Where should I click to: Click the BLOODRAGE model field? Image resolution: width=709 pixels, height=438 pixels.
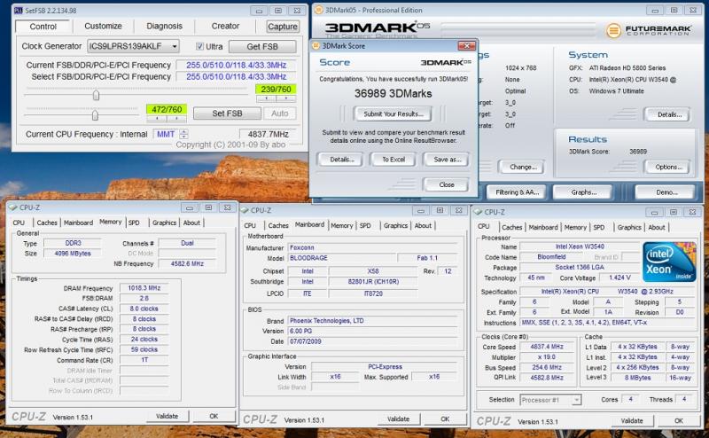tap(342, 258)
